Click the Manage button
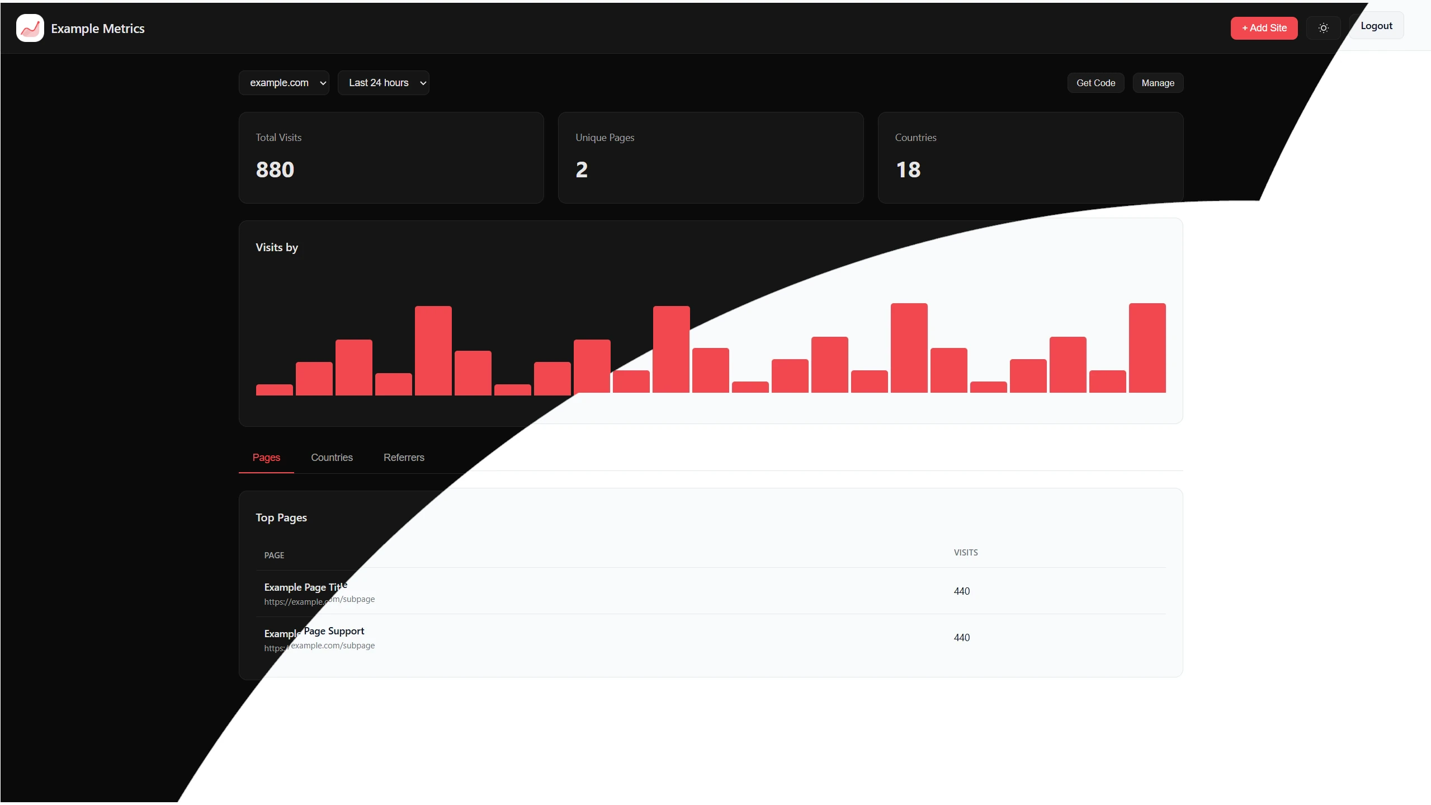 (x=1157, y=83)
